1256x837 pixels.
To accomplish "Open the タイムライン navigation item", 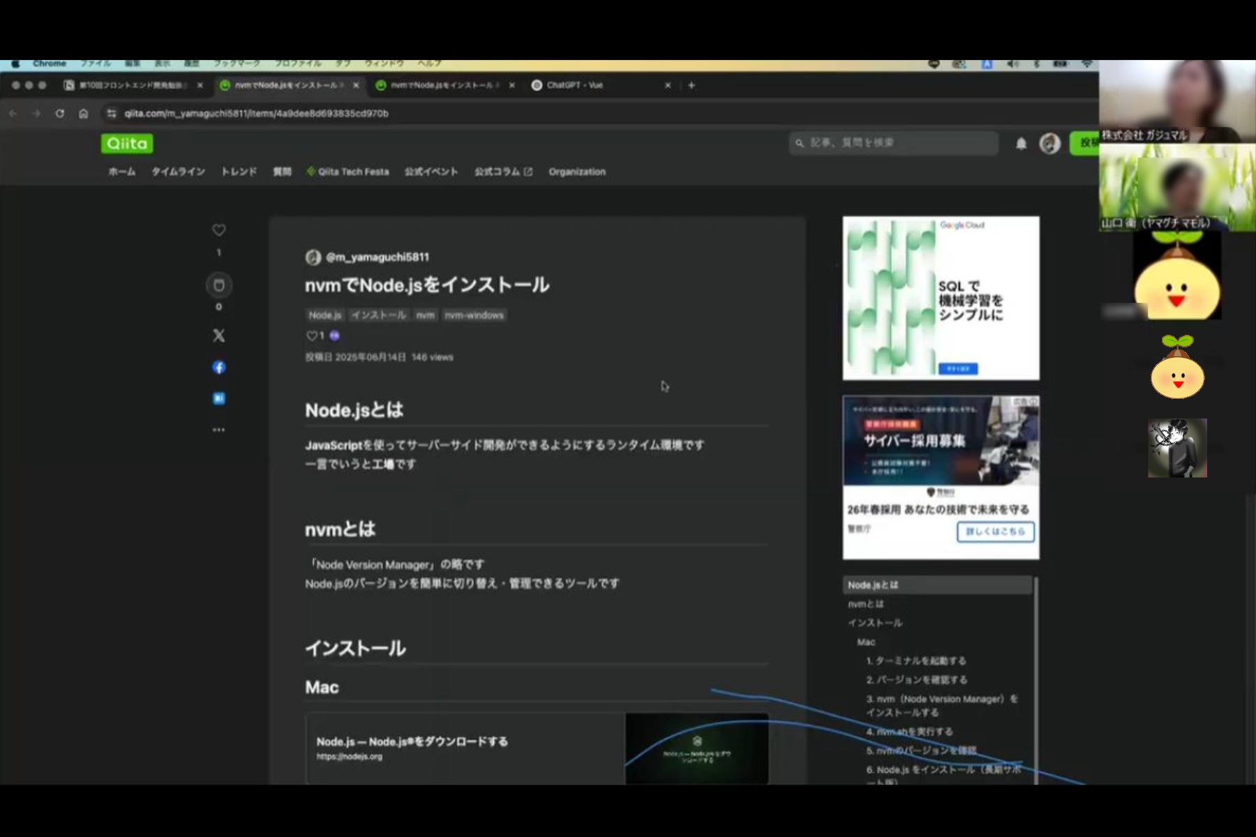I will (178, 172).
